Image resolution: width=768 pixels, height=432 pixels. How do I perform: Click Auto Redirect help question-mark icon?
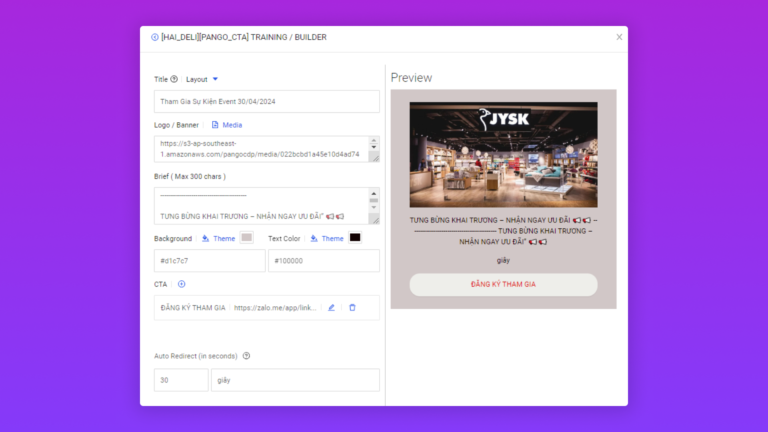[246, 356]
